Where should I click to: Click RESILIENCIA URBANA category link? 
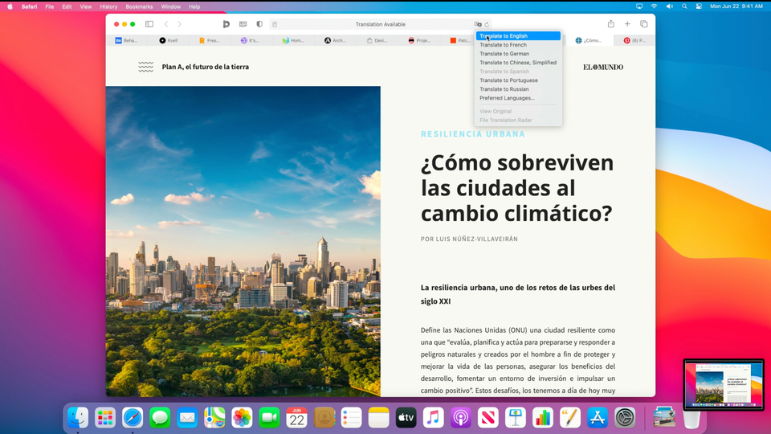473,134
